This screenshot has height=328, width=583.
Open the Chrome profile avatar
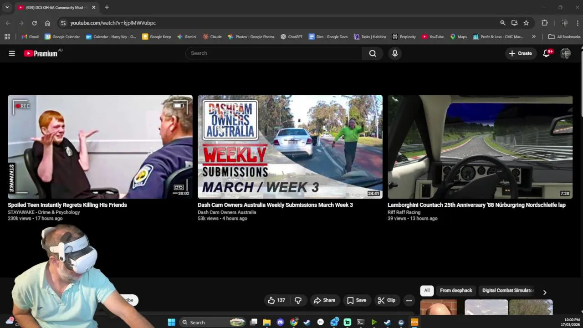pyautogui.click(x=565, y=23)
